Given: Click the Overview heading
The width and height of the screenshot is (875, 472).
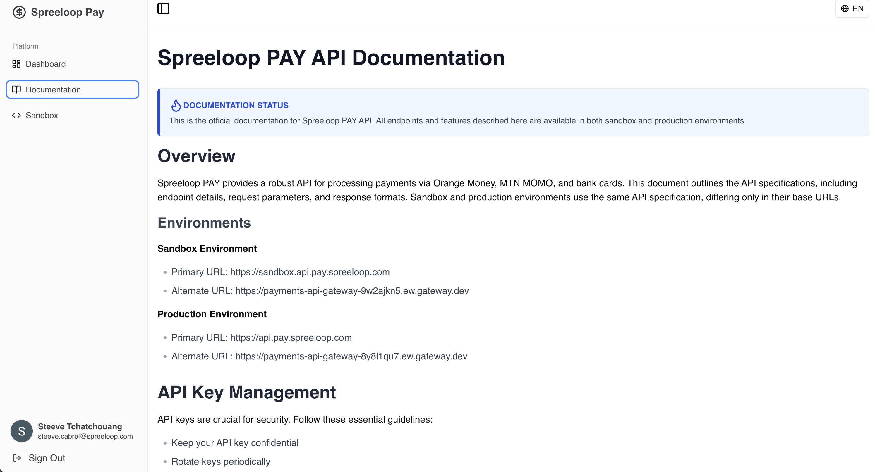Looking at the screenshot, I should (x=196, y=156).
